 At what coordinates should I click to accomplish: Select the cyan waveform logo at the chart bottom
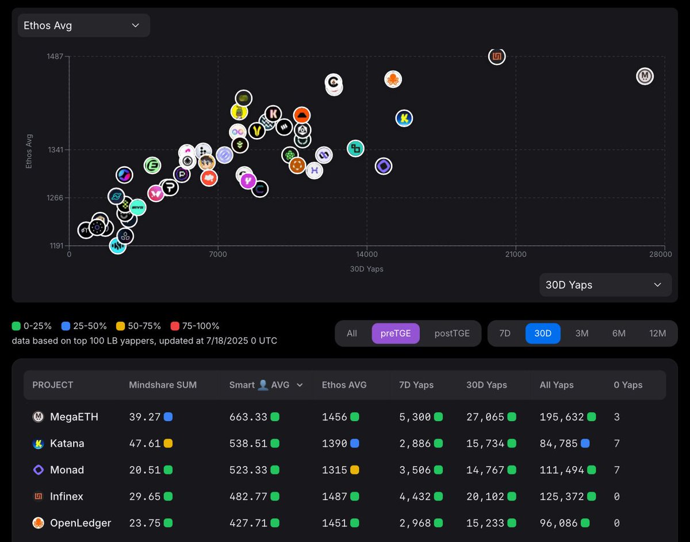pos(118,246)
